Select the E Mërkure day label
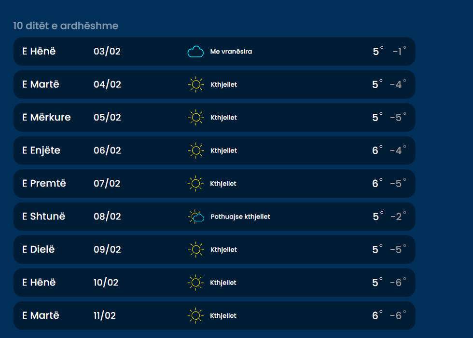 [46, 117]
